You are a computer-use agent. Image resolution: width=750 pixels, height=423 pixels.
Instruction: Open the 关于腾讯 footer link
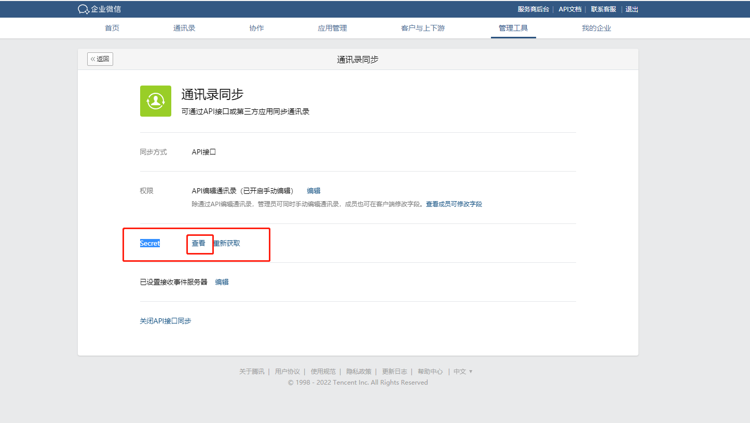252,372
